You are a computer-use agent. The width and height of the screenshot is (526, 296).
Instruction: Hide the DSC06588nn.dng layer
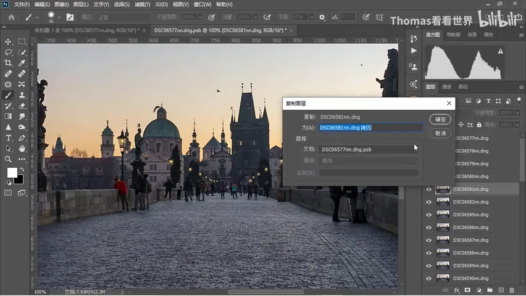[x=428, y=253]
